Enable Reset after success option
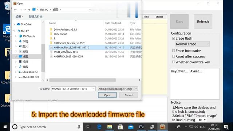This screenshot has width=233, height=131. click(173, 56)
